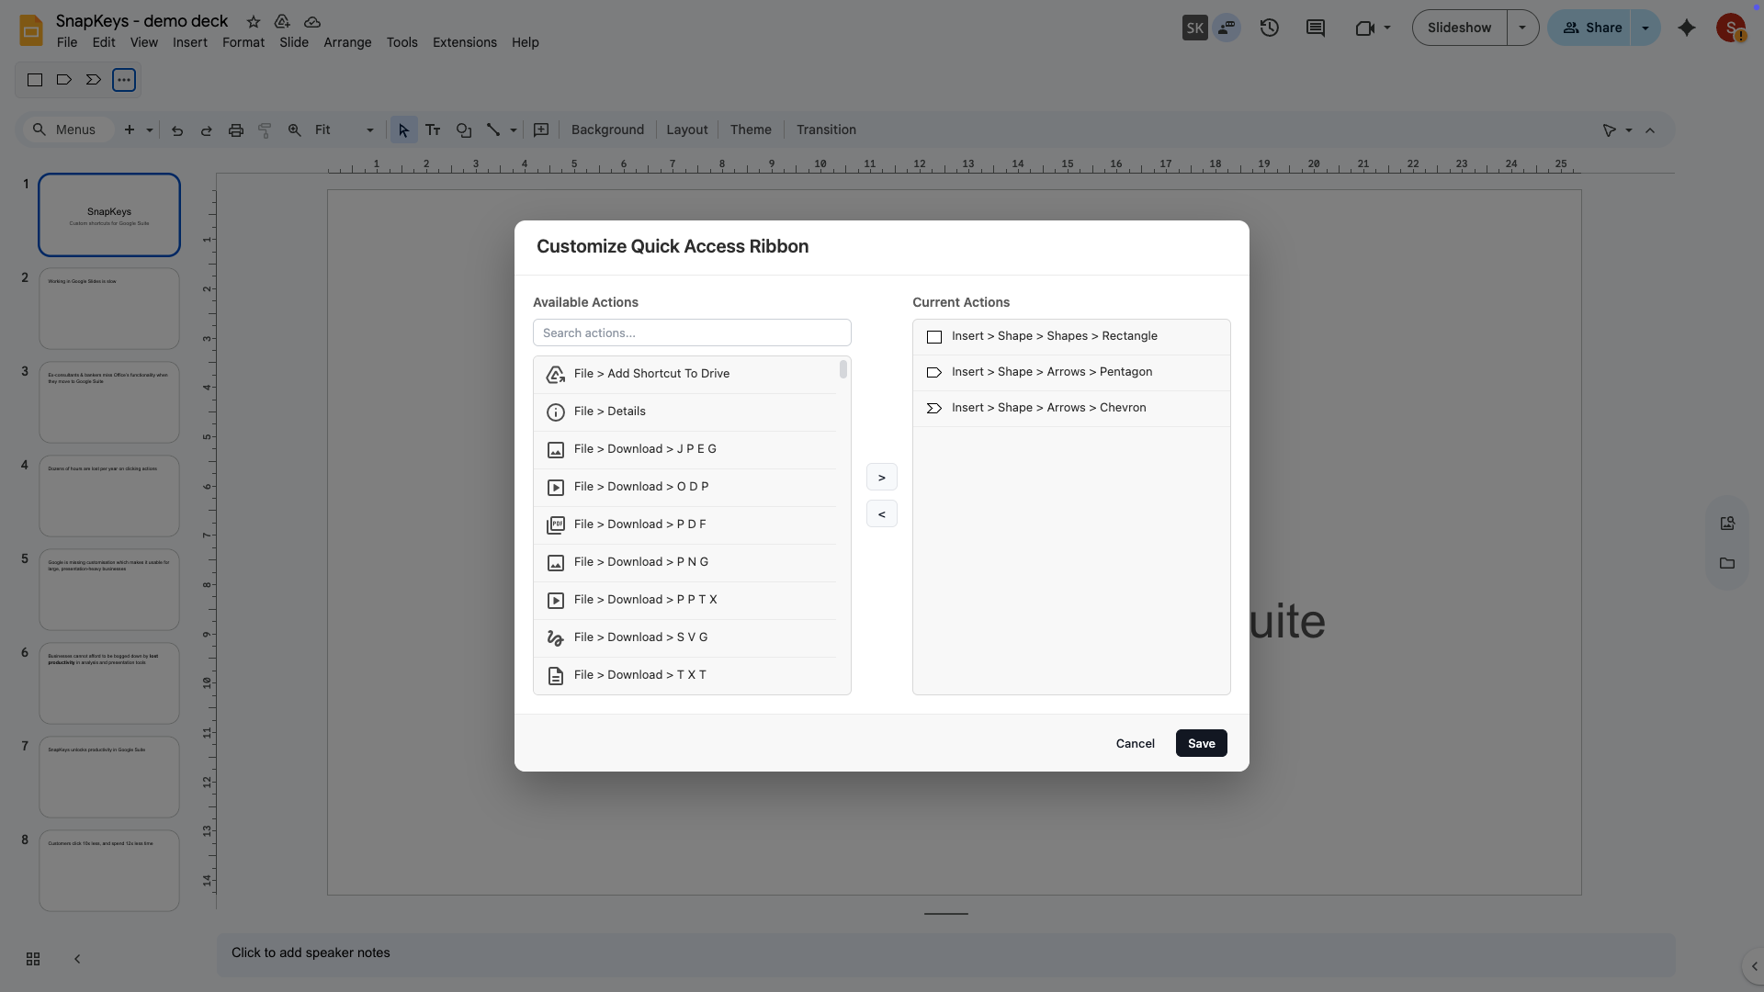The image size is (1764, 992).
Task: Cancel the Customize Quick Access Ribbon dialog
Action: 1135,743
